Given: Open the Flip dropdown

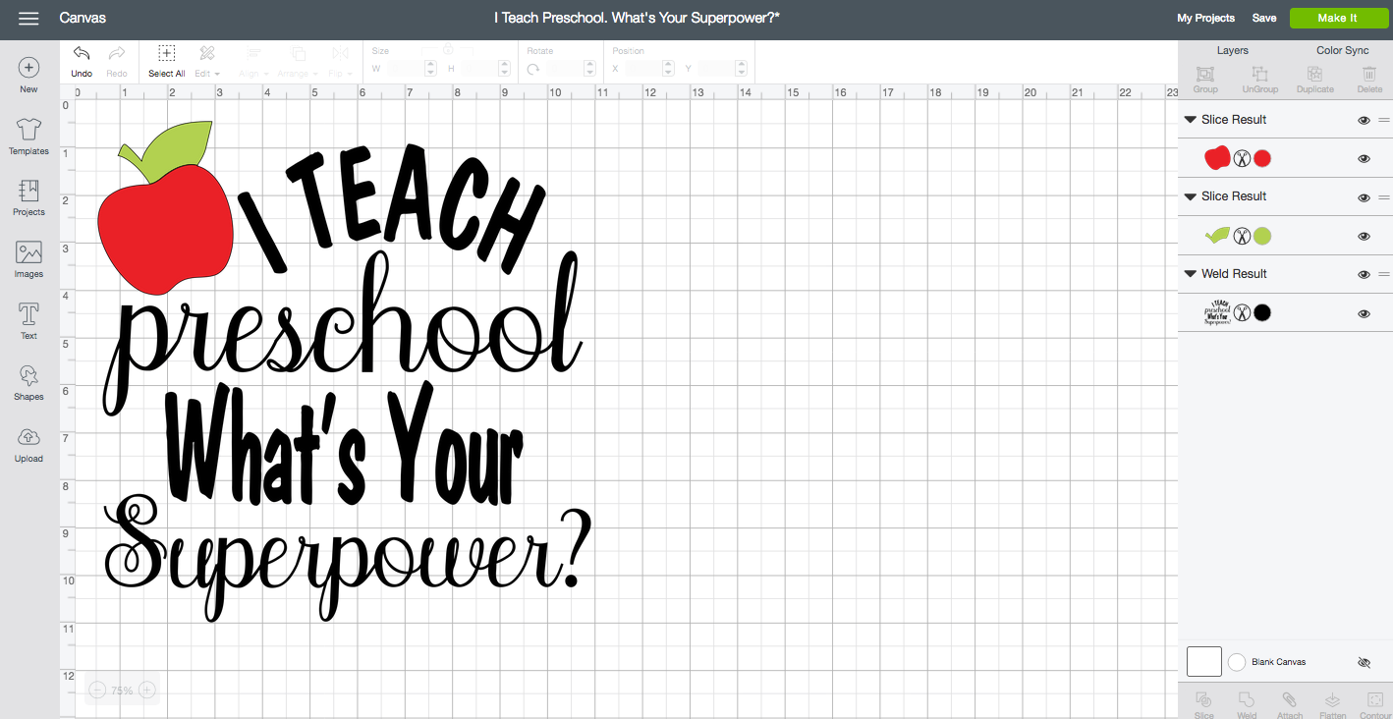Looking at the screenshot, I should [340, 61].
